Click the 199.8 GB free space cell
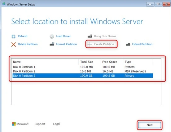The width and height of the screenshot is (171, 132). [x=109, y=76]
